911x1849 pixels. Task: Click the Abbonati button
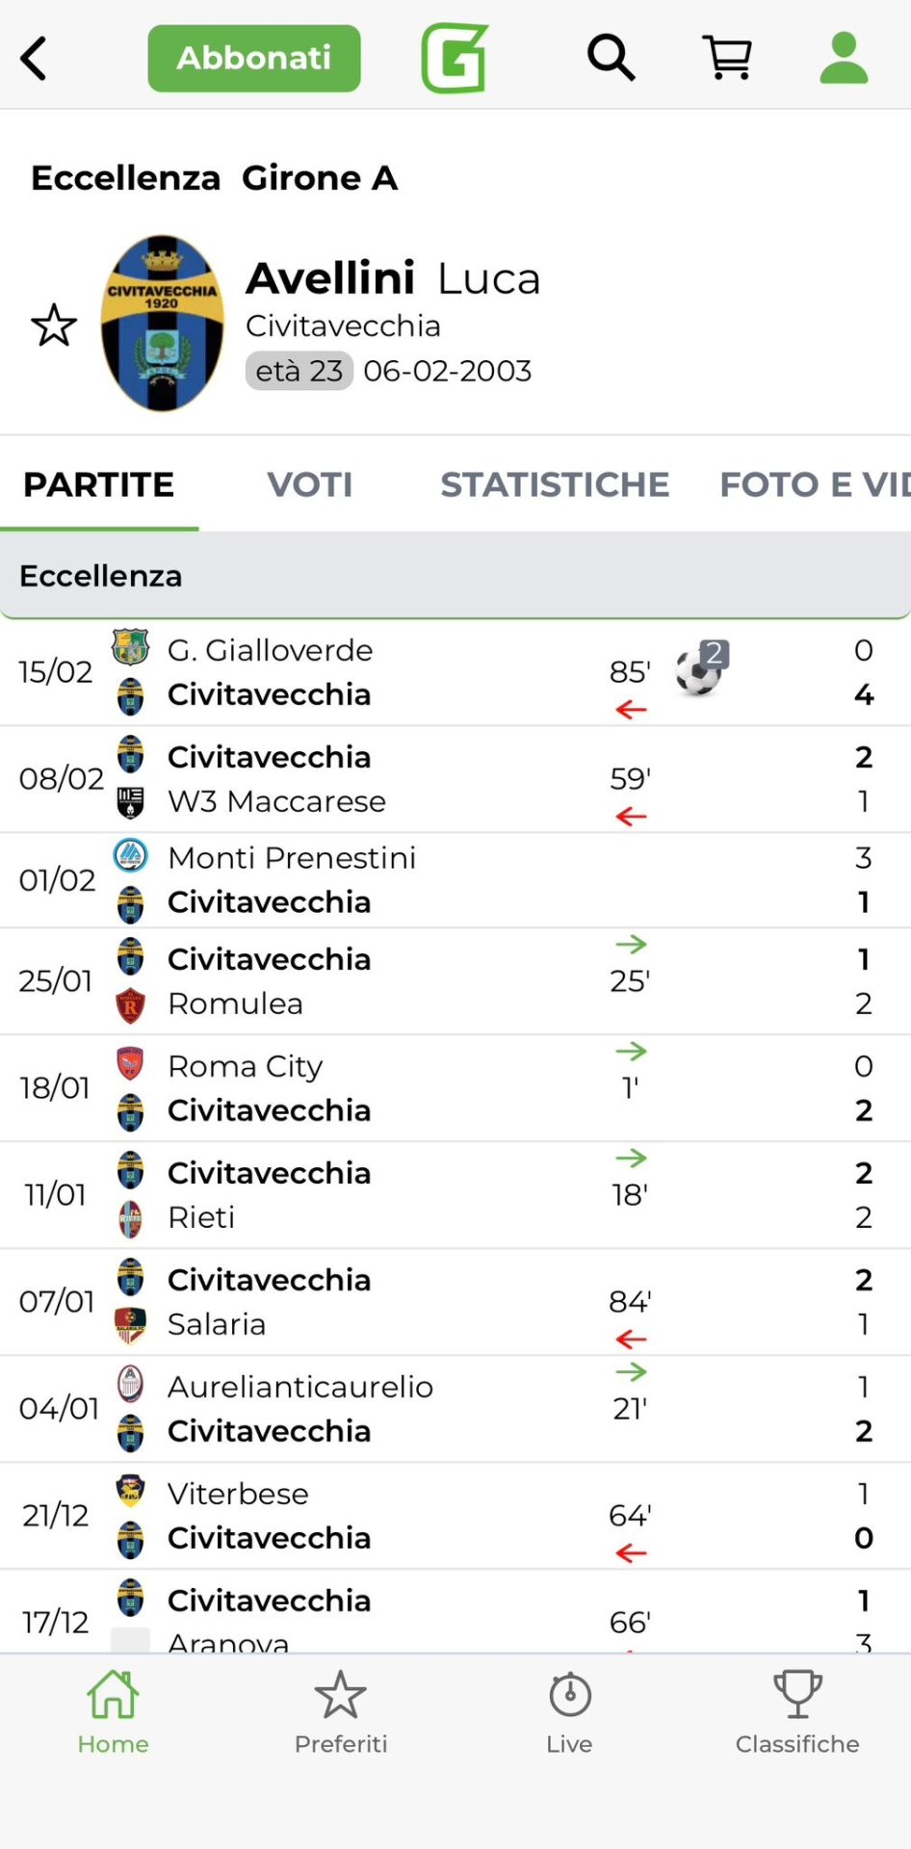(254, 59)
